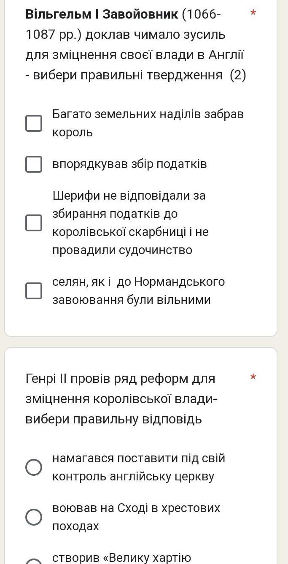Screen dimensions: 288x564
Task: Click the text 'провадили судочинство' in sheriff option
Action: pyautogui.click(x=122, y=250)
